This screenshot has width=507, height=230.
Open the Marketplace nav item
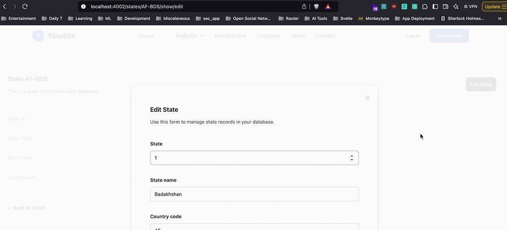(x=231, y=36)
